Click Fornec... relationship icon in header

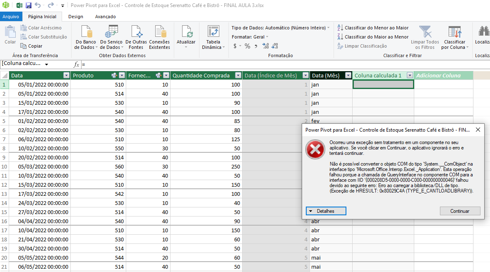(159, 75)
